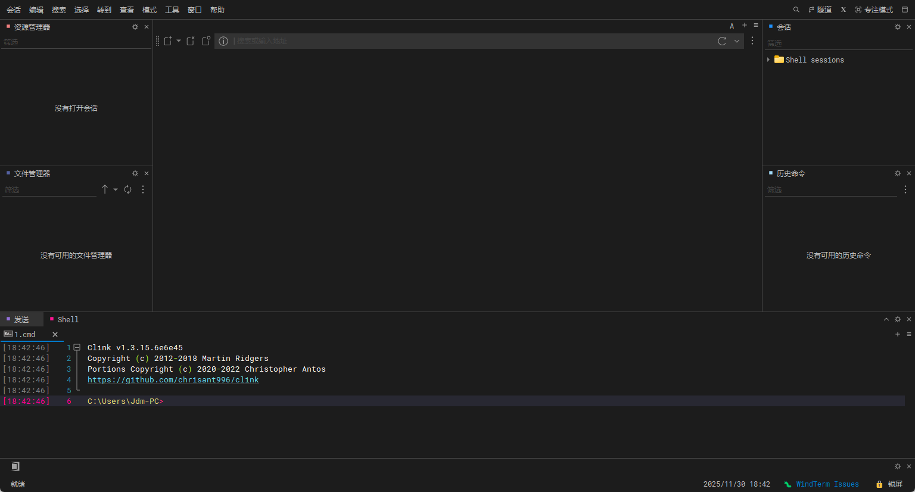The height and width of the screenshot is (492, 915).
Task: Click the new session icon in toolbar
Action: pyautogui.click(x=168, y=41)
